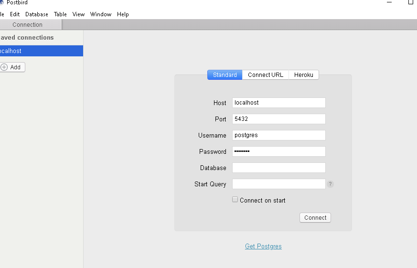Focus the empty Database input field
The height and width of the screenshot is (268, 417).
point(278,168)
